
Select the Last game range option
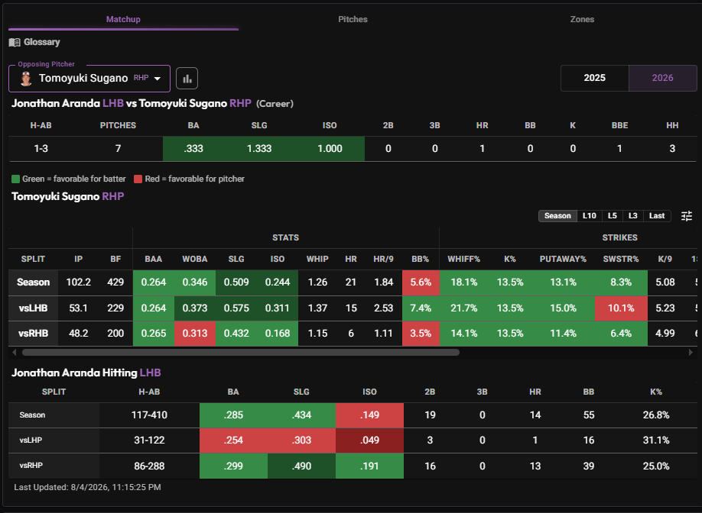coord(657,216)
